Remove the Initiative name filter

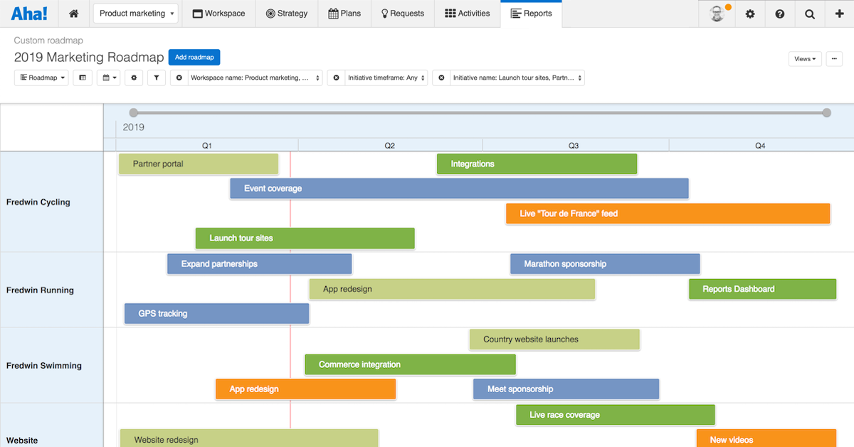click(x=441, y=78)
